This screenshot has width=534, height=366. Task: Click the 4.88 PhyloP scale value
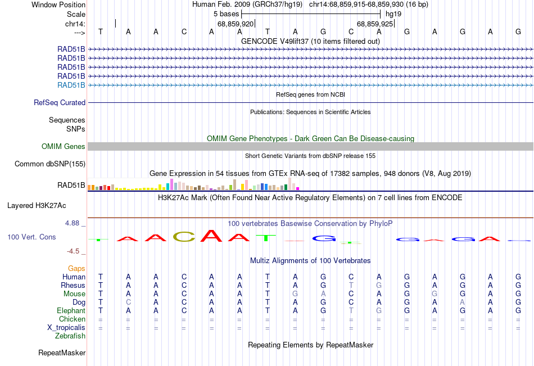pyautogui.click(x=72, y=223)
